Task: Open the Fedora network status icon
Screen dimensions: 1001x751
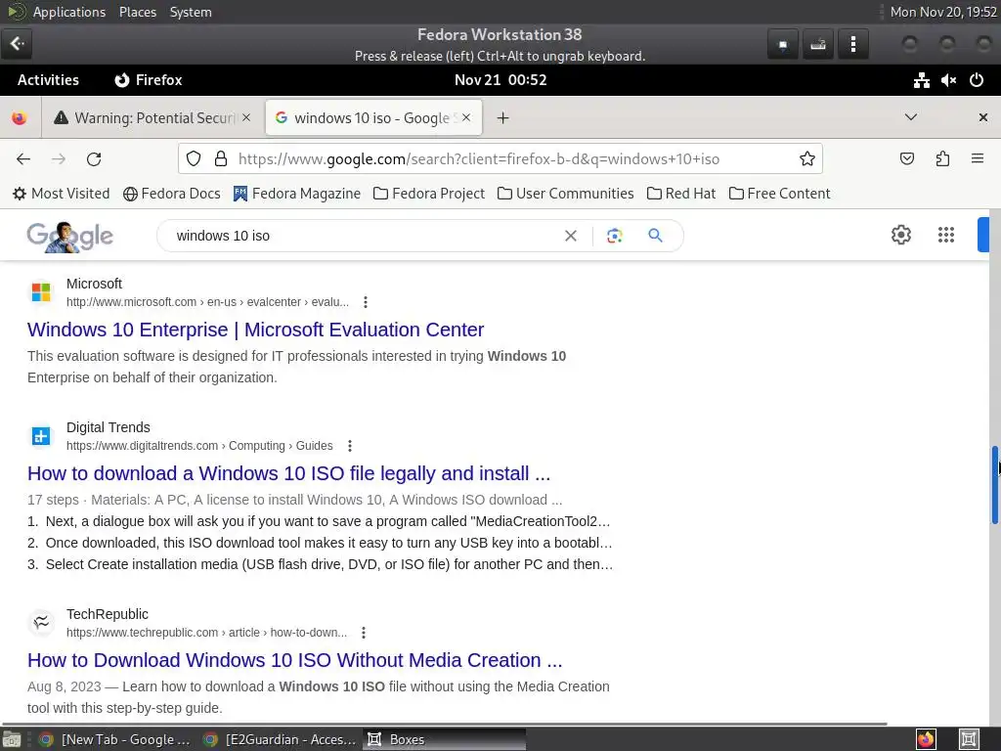Action: click(921, 80)
